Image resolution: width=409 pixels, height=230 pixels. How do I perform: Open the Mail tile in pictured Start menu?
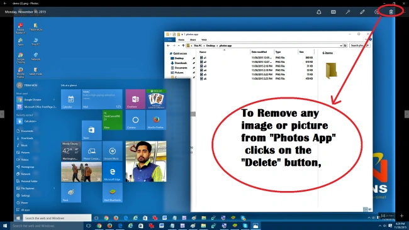click(102, 99)
